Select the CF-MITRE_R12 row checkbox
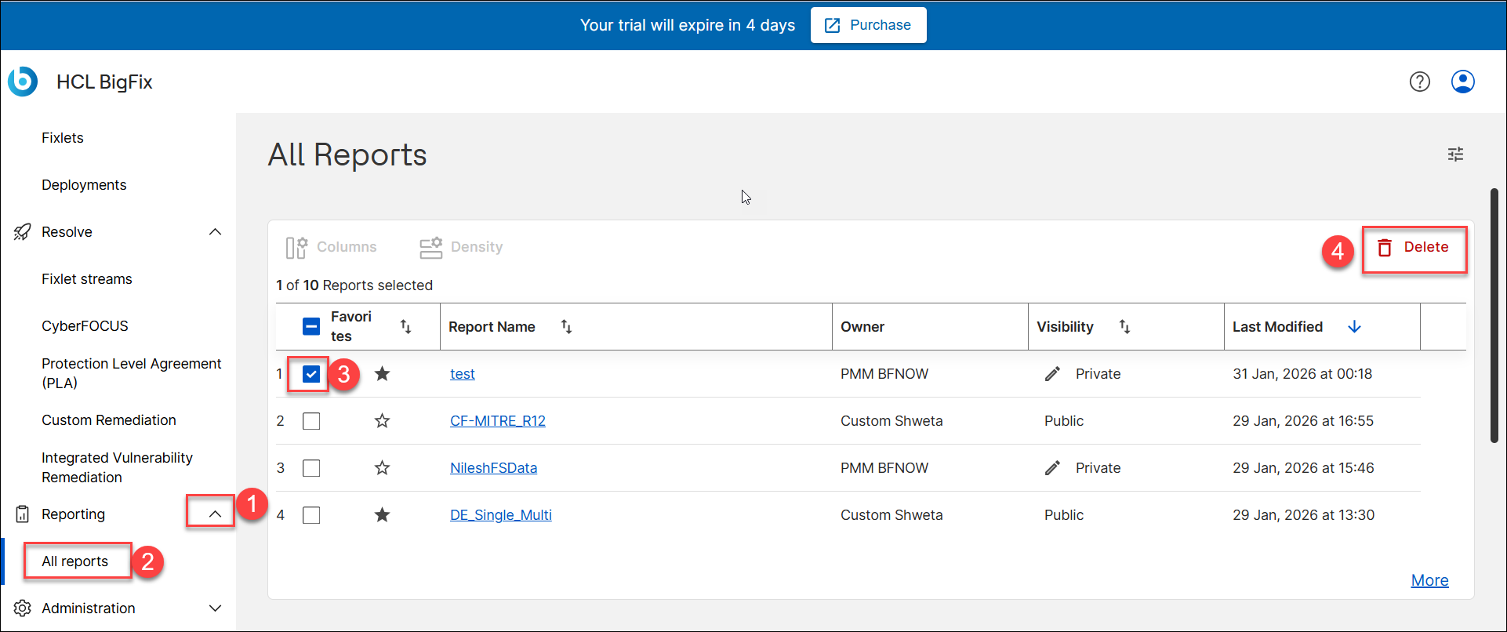The image size is (1507, 632). point(311,421)
